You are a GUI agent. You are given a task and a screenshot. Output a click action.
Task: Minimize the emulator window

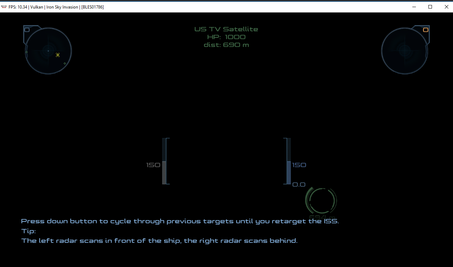click(414, 7)
